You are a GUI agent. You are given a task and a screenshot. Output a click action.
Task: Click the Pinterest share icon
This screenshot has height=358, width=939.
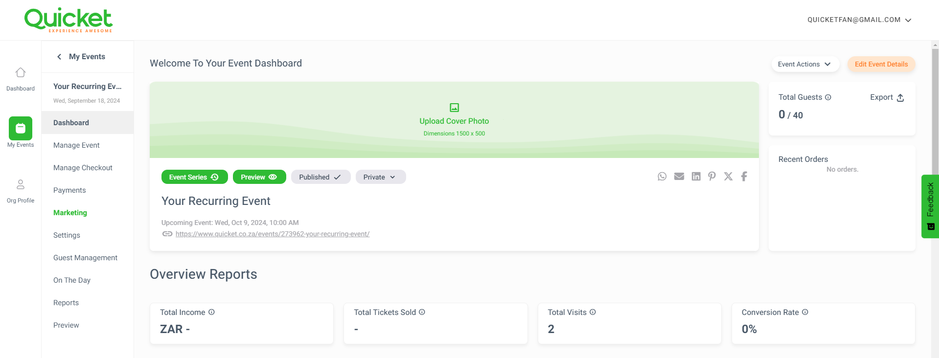[712, 177]
